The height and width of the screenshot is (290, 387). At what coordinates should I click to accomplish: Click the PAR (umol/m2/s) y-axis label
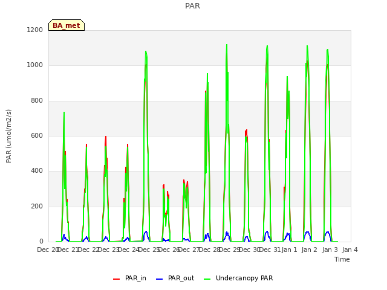[8, 136]
